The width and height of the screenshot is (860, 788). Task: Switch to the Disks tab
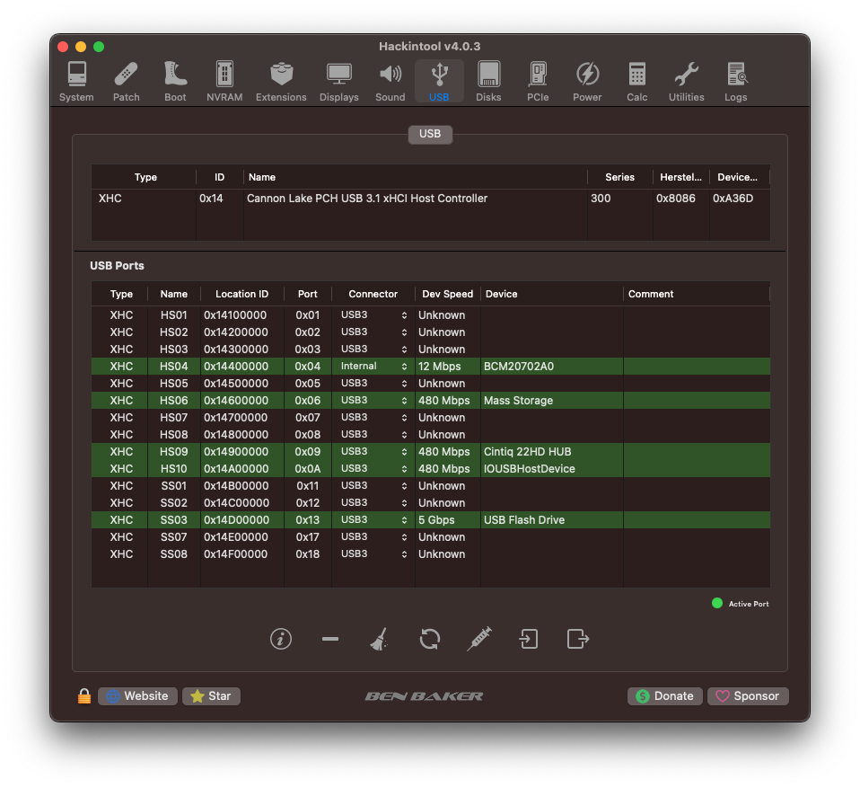pos(488,82)
